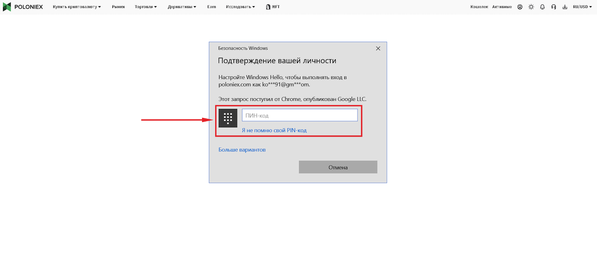Click the Безопасность Windows title text
597x271 pixels.
243,48
